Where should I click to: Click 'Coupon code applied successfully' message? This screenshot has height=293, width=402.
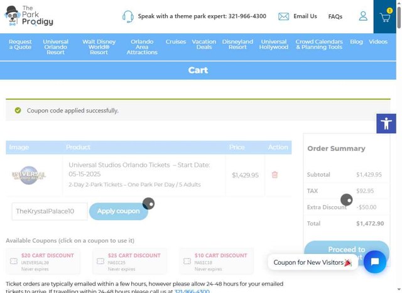coord(73,110)
